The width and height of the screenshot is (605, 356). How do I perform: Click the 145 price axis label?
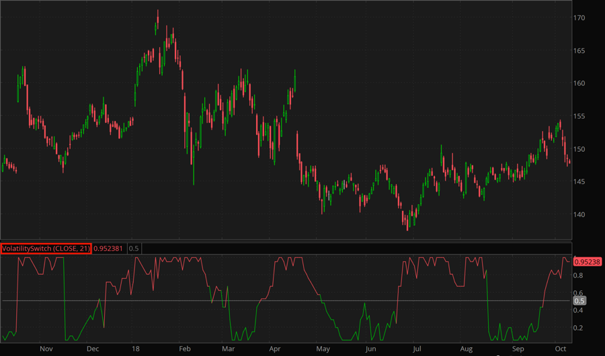579,182
